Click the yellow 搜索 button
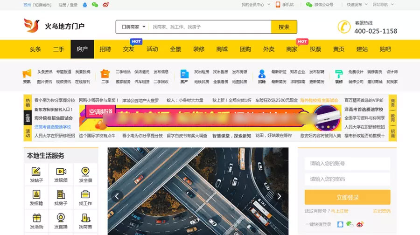The width and height of the screenshot is (420, 235). tap(284, 27)
